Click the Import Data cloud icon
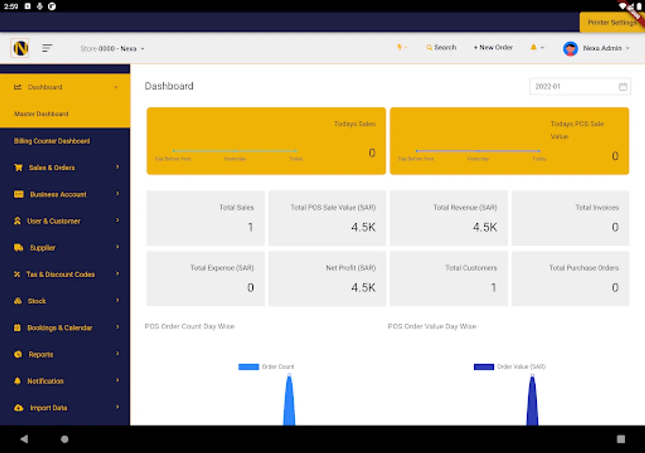The image size is (645, 453). point(19,408)
